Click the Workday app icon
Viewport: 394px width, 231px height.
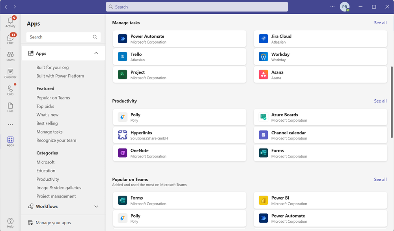click(x=263, y=57)
